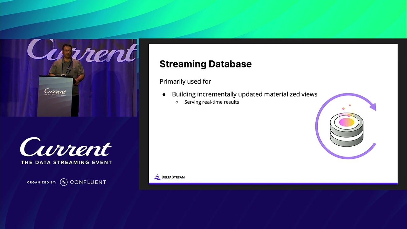
Task: Click 'Building incrementally updated materialized views' bullet
Action: pyautogui.click(x=245, y=94)
